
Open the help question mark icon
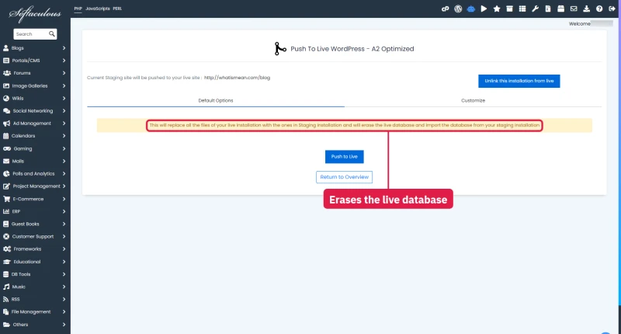pos(599,9)
